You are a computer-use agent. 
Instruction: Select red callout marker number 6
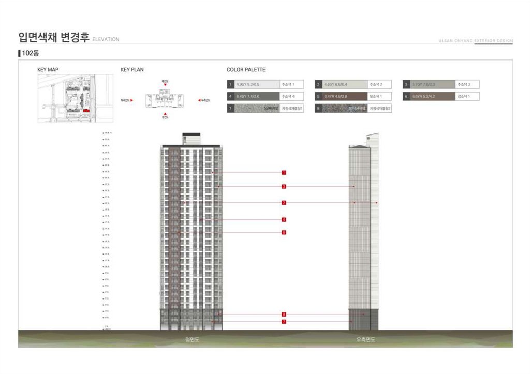click(284, 232)
